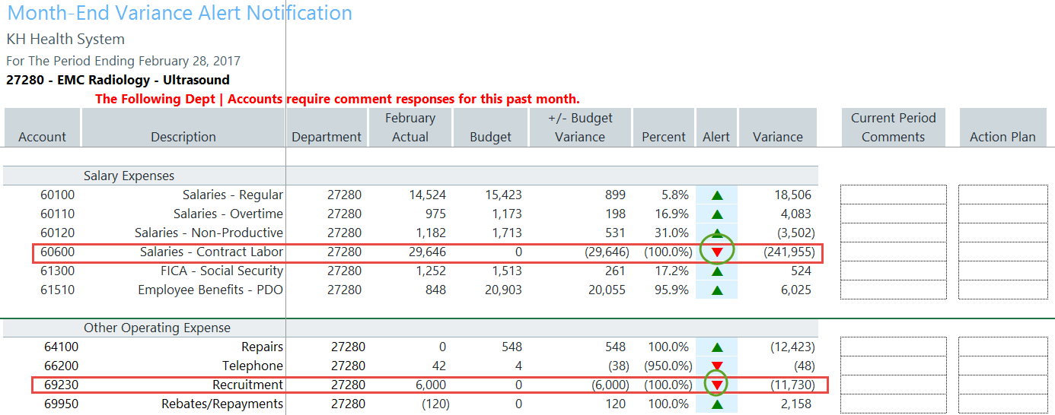Viewport: 1055px width, 415px height.
Task: Click the red alert arrow for Contract Labor
Action: pyautogui.click(x=716, y=252)
